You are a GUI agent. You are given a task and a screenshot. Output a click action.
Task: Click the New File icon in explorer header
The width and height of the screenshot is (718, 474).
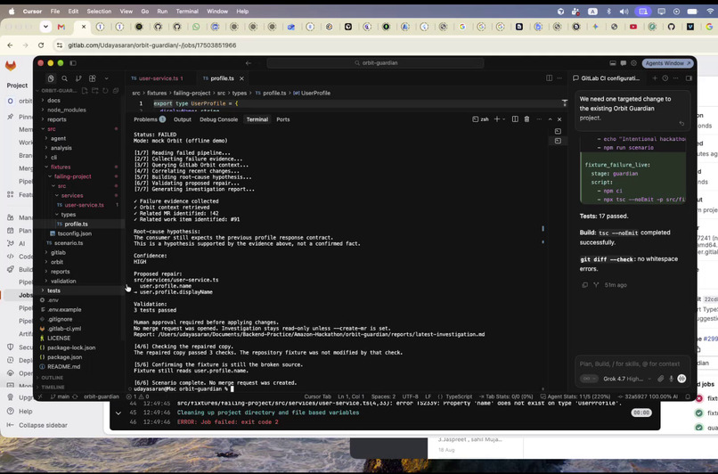85,91
